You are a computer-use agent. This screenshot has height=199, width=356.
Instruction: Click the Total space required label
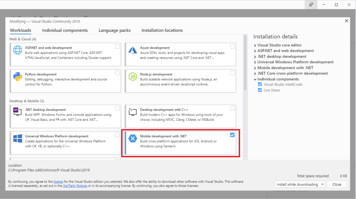coord(313,176)
